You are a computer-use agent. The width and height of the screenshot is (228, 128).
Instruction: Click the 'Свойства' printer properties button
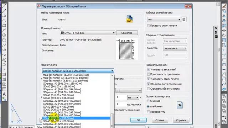(x=127, y=33)
